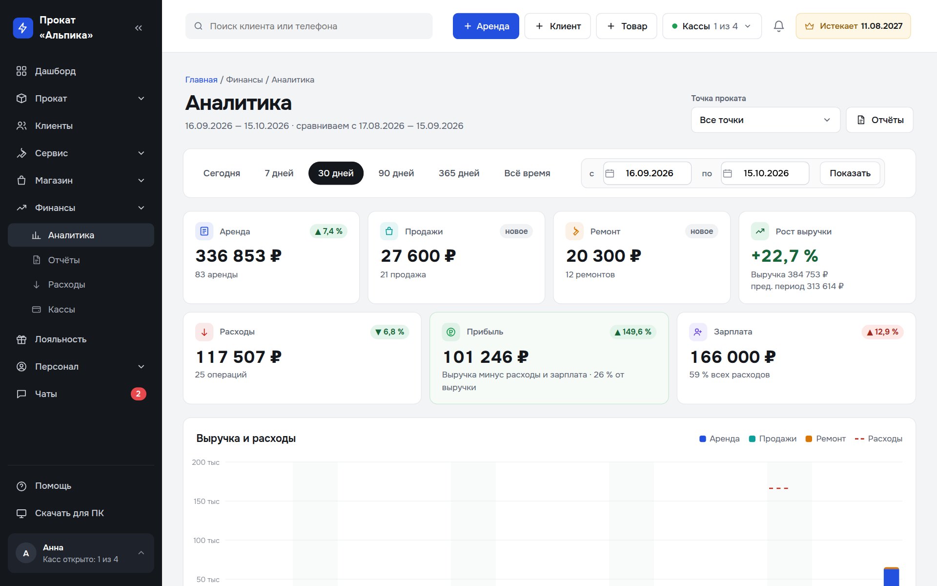Select the Всё время period

click(527, 173)
